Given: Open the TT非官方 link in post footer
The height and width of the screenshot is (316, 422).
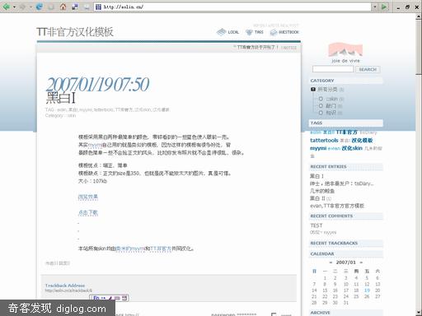Looking at the screenshot, I should tap(161, 249).
